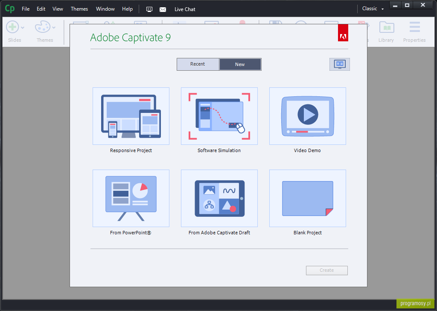Choose From Adobe Captivate Draft thumbnail

(x=219, y=199)
